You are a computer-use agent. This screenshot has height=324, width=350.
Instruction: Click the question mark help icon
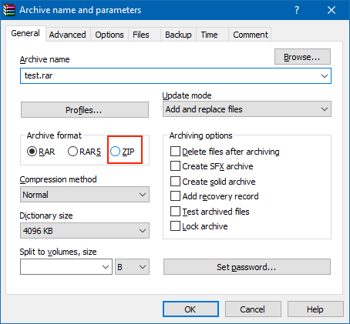[x=297, y=10]
